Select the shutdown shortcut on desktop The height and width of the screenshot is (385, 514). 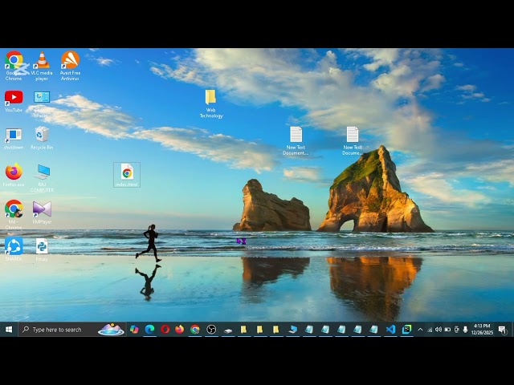click(14, 136)
